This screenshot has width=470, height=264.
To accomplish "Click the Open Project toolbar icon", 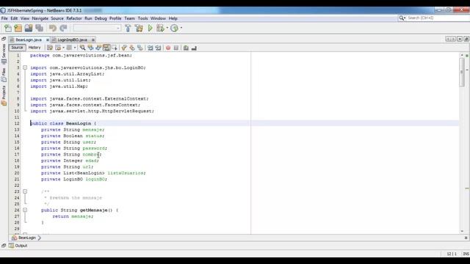I will click(29, 28).
